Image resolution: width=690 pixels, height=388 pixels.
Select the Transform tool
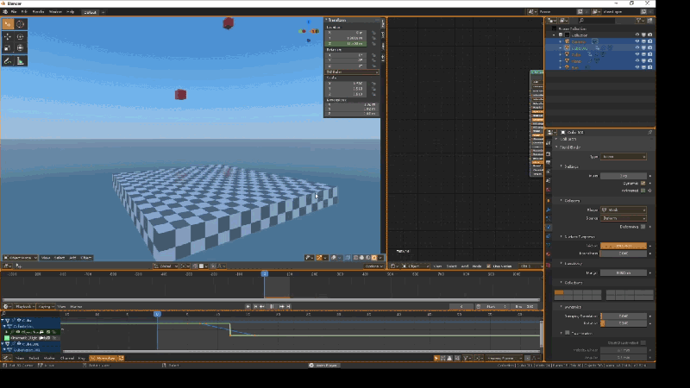pos(20,48)
